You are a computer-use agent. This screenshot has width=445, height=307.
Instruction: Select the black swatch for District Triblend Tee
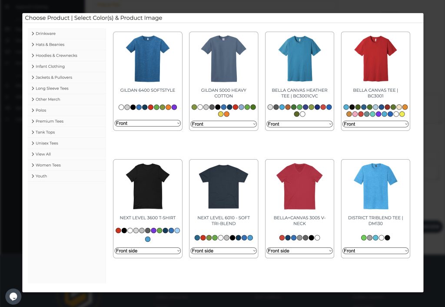coord(387,238)
